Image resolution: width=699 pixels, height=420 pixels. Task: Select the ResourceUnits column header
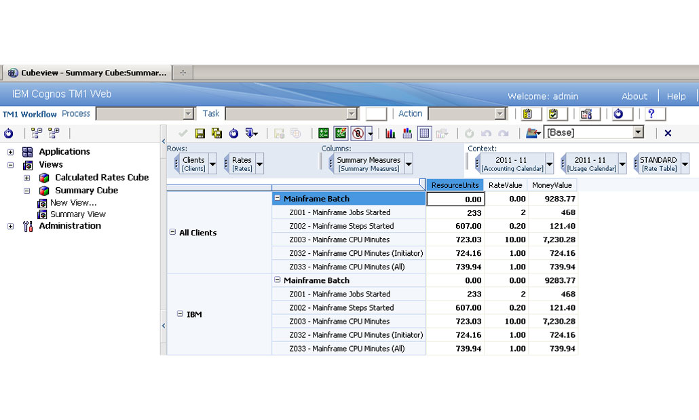tap(455, 185)
